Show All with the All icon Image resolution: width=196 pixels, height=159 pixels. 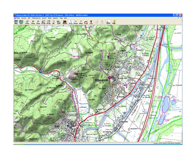(x=54, y=22)
